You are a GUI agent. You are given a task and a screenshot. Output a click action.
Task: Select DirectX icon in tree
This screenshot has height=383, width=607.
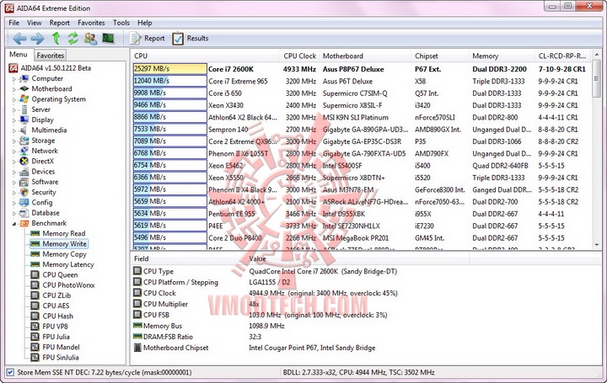pos(24,161)
